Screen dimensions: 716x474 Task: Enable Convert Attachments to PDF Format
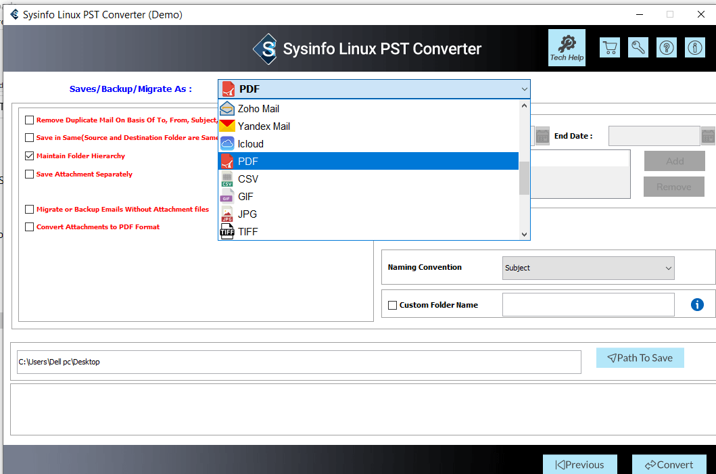pos(29,227)
